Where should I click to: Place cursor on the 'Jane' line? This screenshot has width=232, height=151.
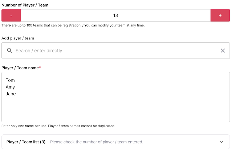(x=11, y=94)
